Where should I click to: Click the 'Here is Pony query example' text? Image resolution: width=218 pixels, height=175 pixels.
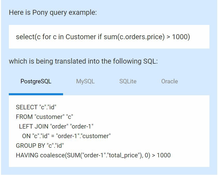tap(53, 12)
